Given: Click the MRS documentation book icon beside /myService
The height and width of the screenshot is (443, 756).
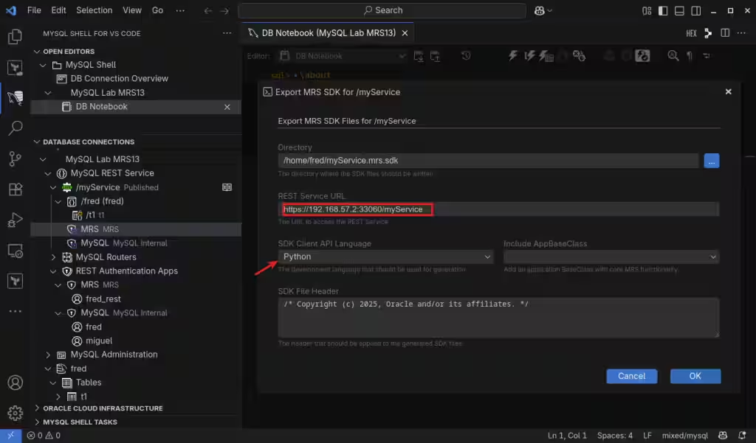Looking at the screenshot, I should [x=227, y=187].
